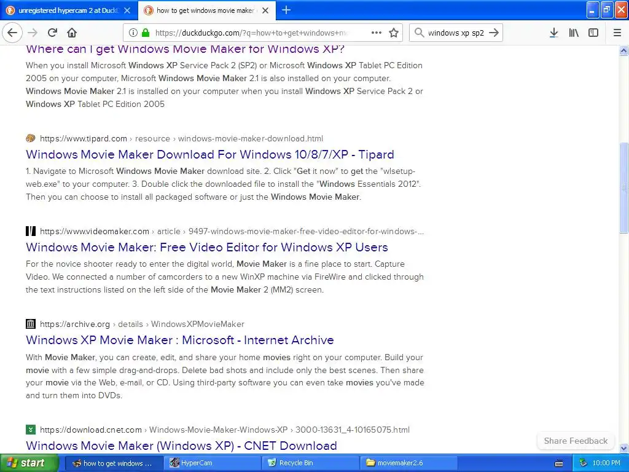
Task: Click the Videomaker favicon
Action: pos(31,231)
